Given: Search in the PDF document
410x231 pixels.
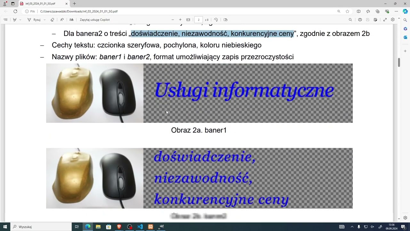Looking at the screenshot, I should [350, 20].
